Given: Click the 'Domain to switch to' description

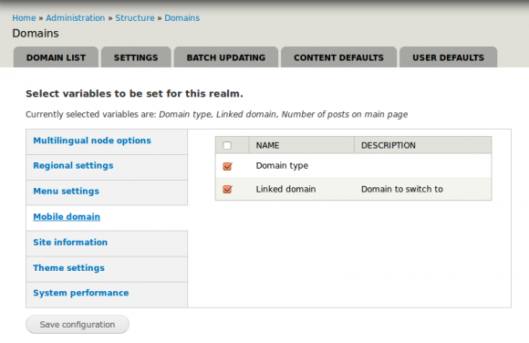Looking at the screenshot, I should (x=402, y=189).
